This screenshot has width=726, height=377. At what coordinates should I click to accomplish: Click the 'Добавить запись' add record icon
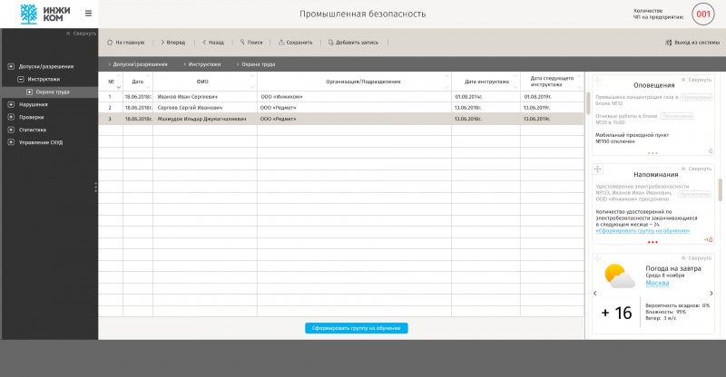(330, 42)
